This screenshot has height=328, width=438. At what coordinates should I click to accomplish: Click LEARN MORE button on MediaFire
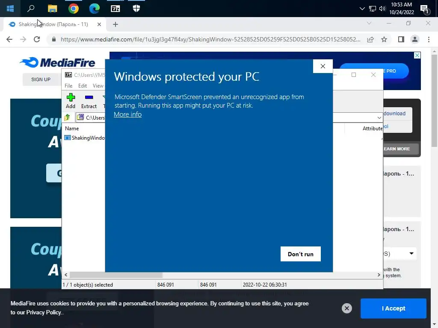397,149
